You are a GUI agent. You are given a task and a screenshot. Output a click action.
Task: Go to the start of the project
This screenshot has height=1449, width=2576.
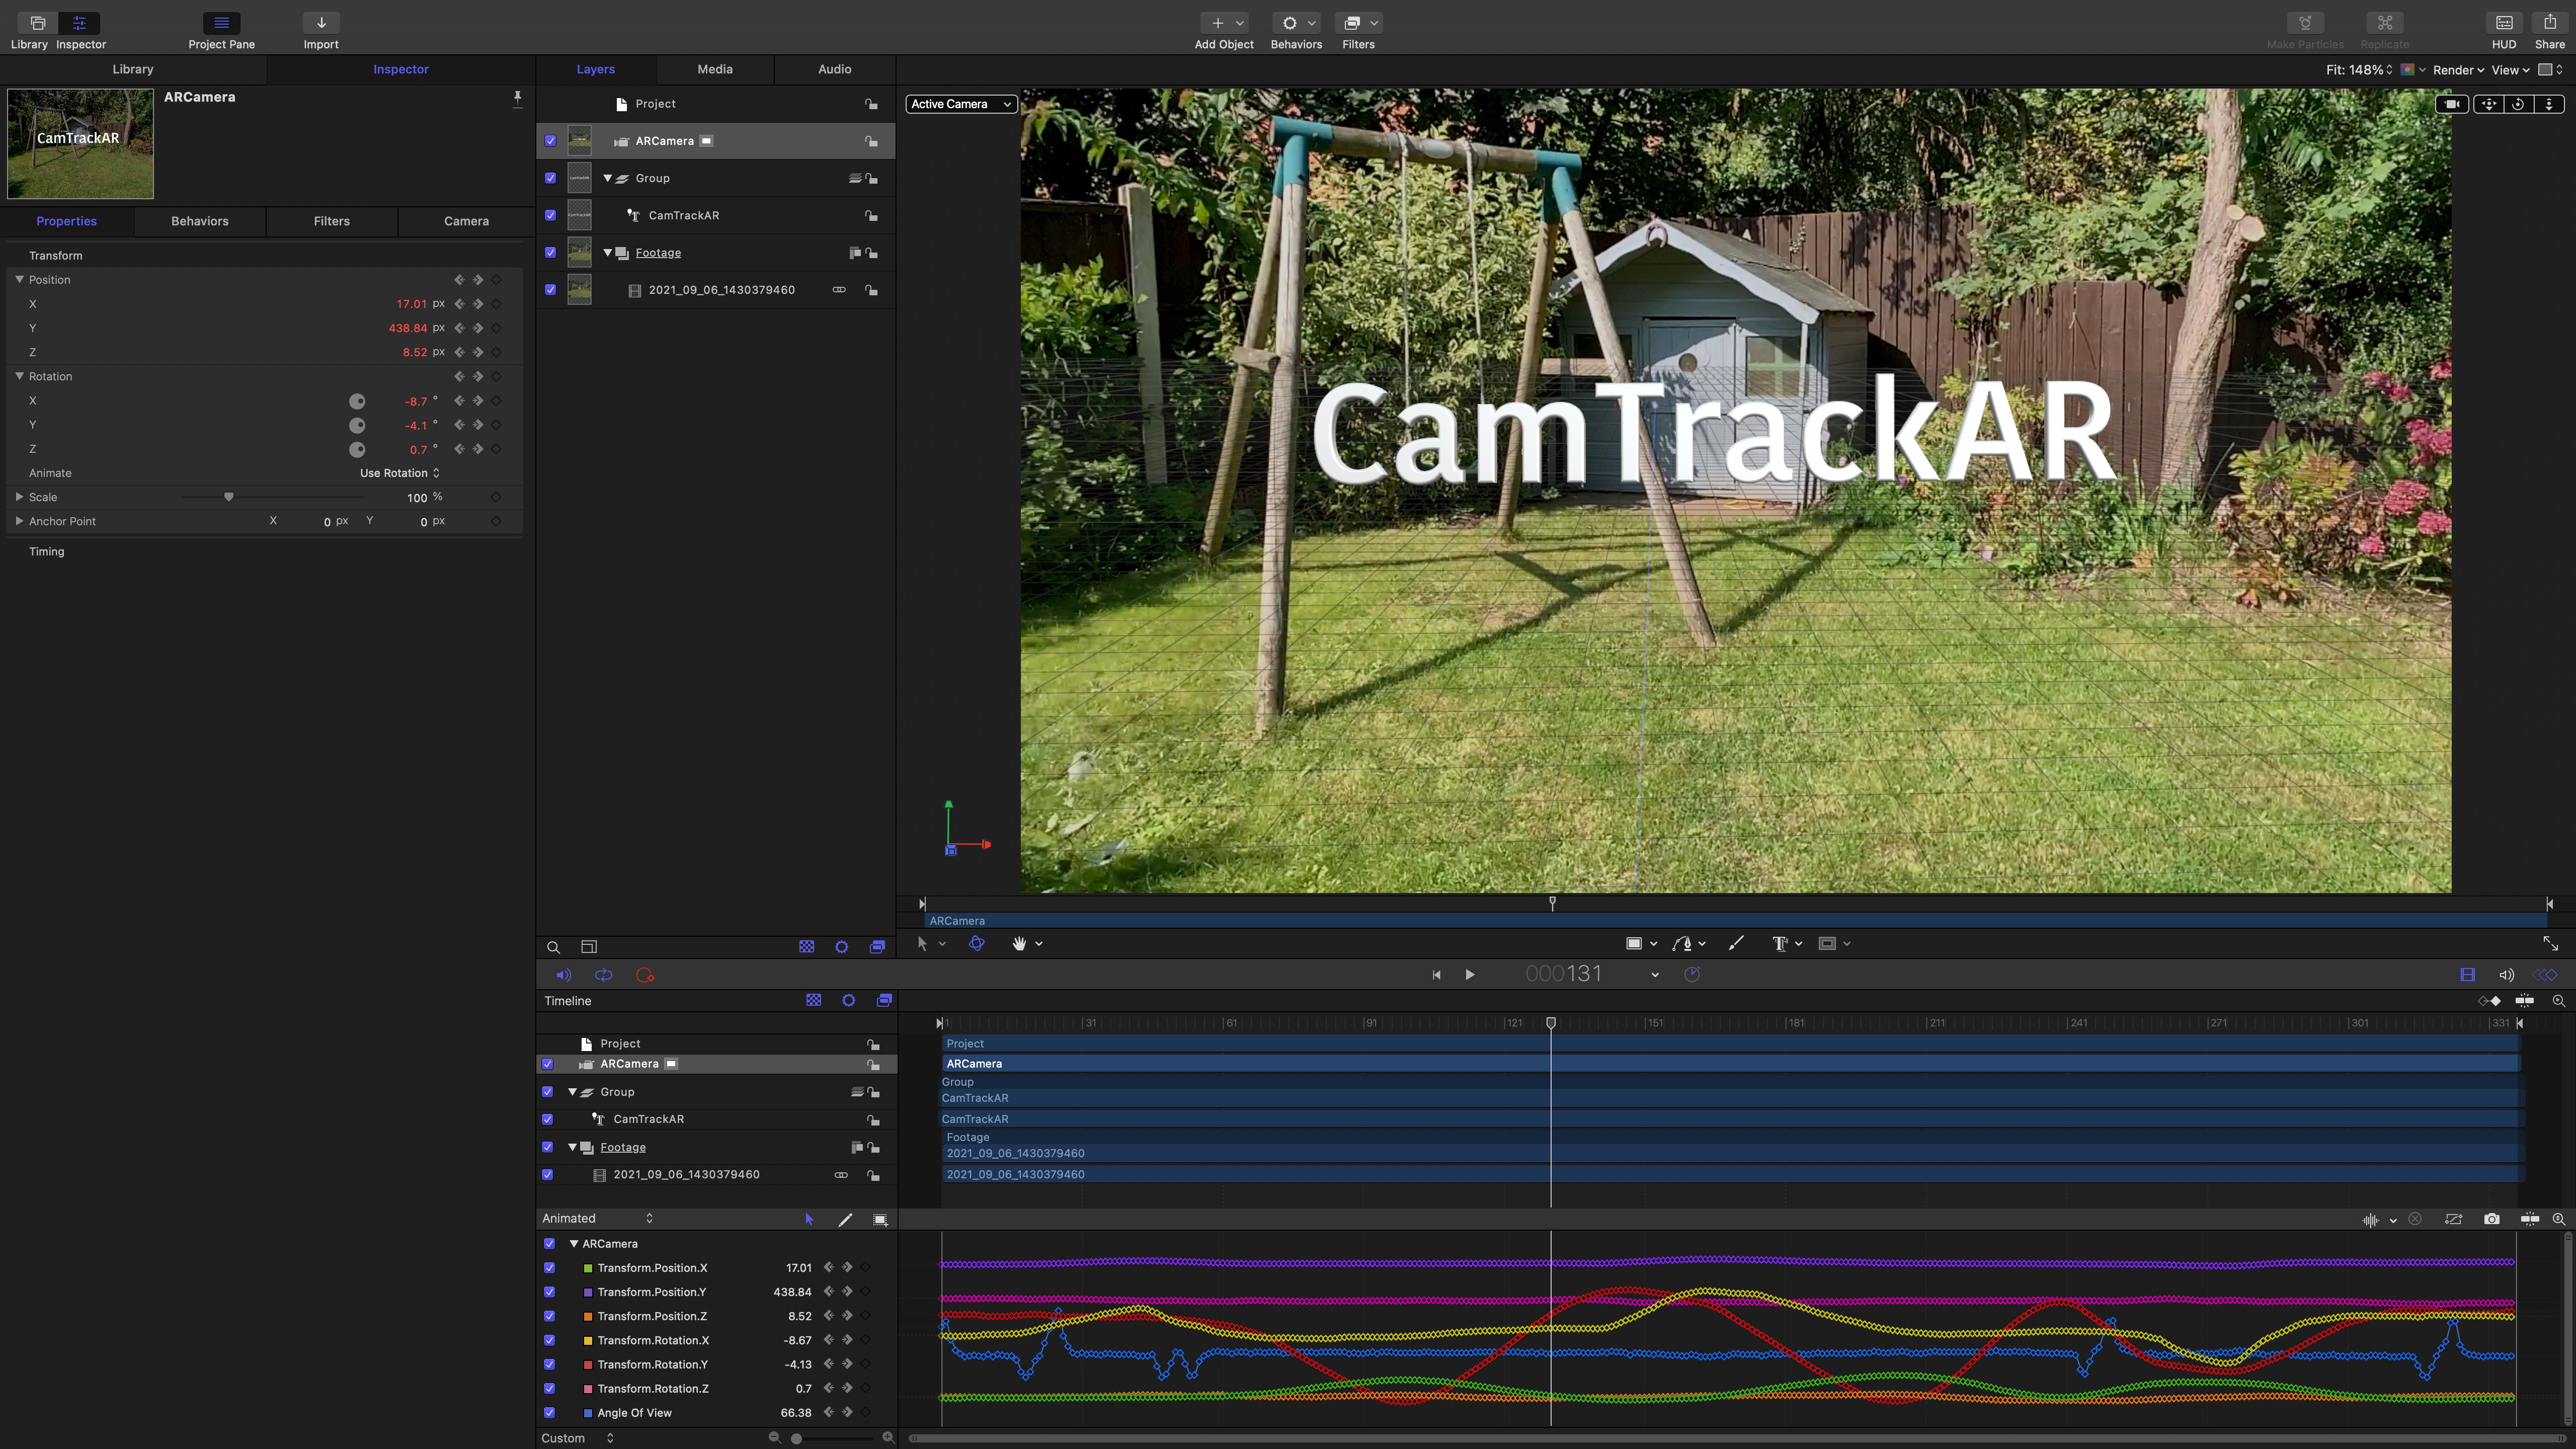(x=1436, y=975)
